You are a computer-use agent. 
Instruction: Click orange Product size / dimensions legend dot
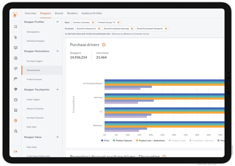[137, 141]
